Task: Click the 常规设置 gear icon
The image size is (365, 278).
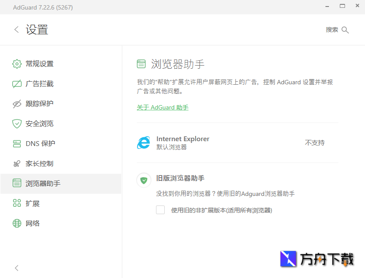Action: [x=16, y=63]
